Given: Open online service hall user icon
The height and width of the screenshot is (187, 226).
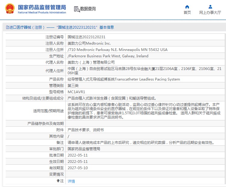Looking at the screenshot, I should (x=210, y=7).
